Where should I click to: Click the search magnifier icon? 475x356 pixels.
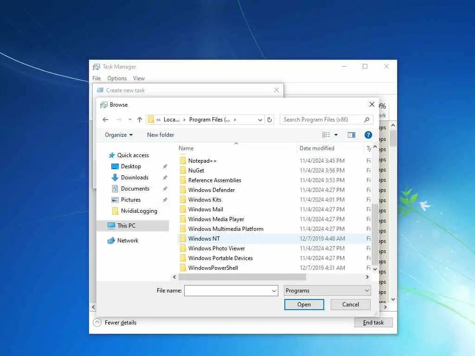coord(366,120)
